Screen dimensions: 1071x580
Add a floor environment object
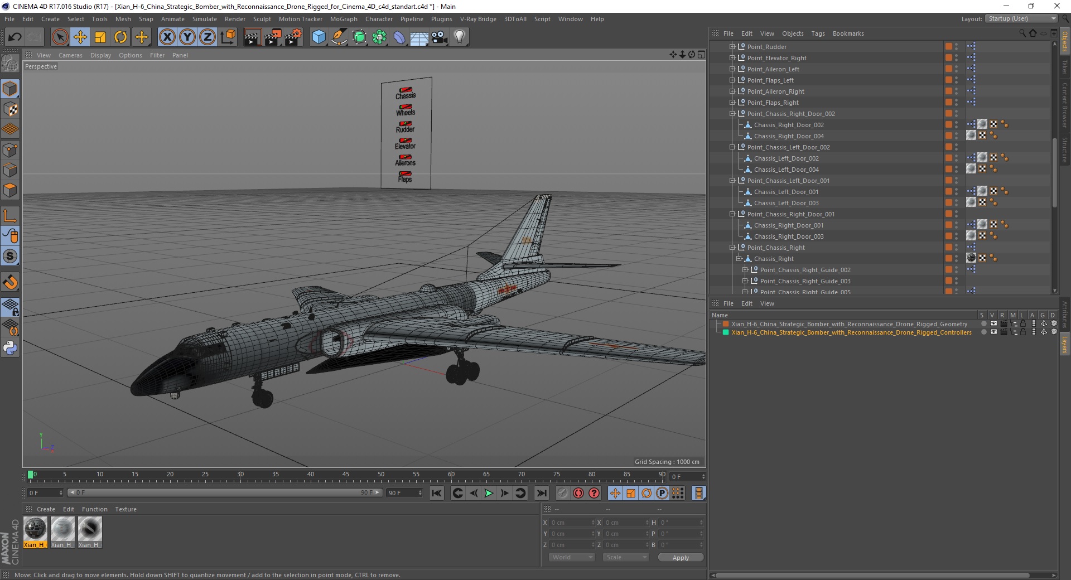pyautogui.click(x=419, y=37)
